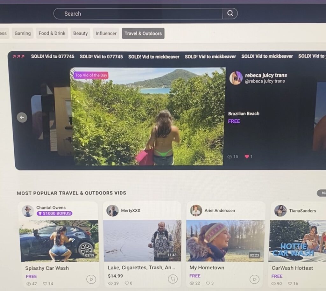Like the featured video with the heart icon

click(x=247, y=156)
